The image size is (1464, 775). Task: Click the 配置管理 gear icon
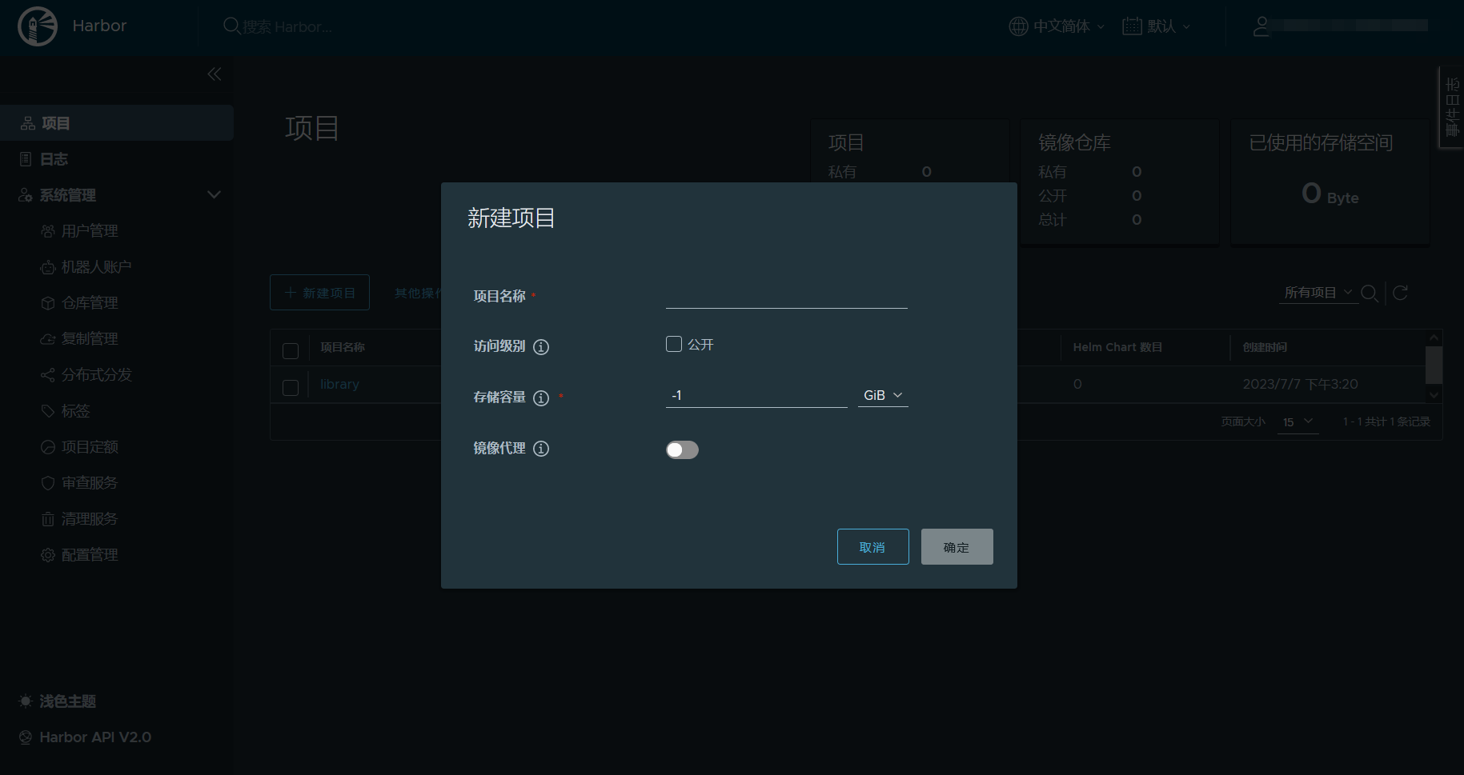48,555
